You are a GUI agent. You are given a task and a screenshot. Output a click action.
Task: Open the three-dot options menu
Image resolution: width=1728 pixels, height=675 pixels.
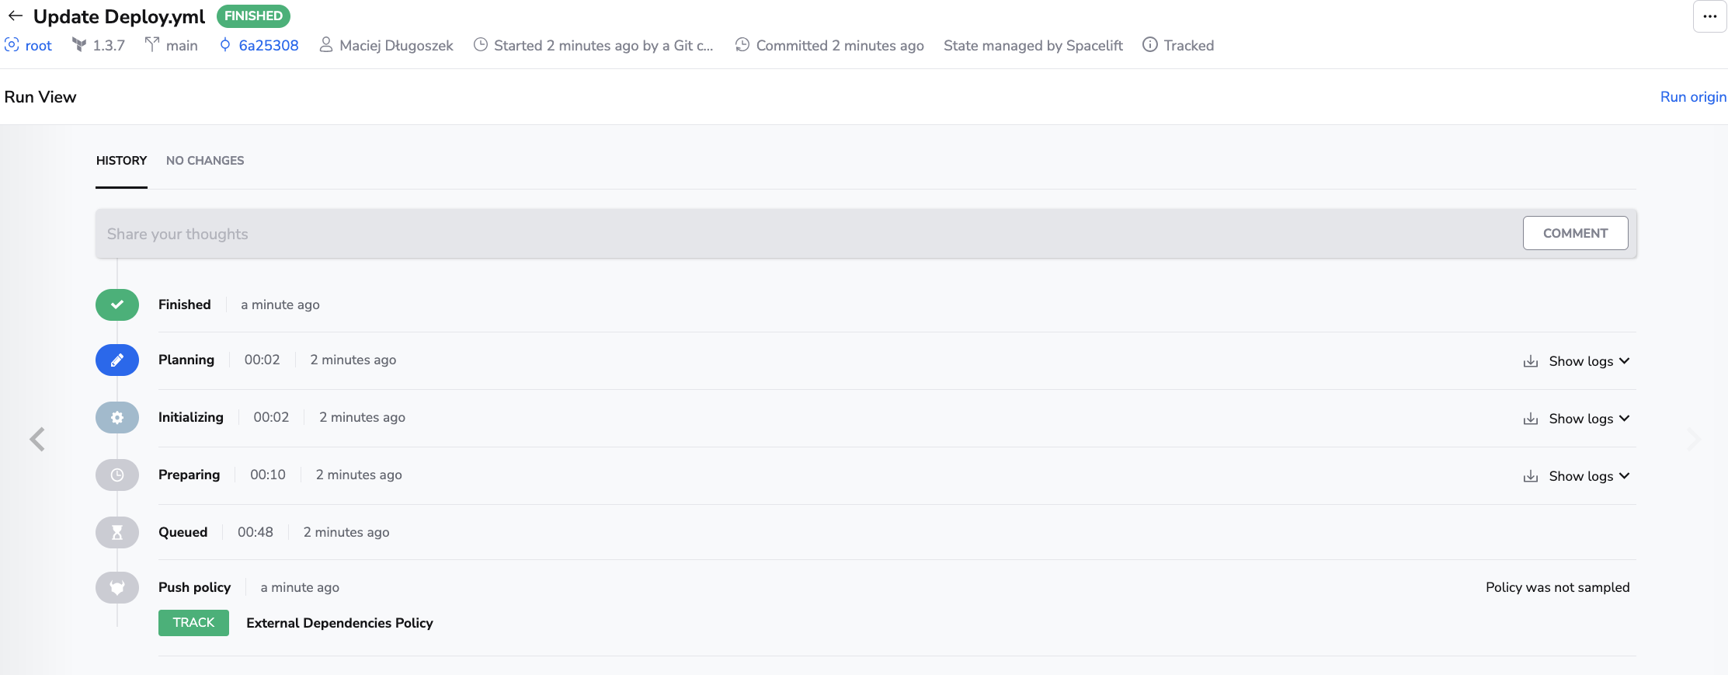click(1709, 16)
